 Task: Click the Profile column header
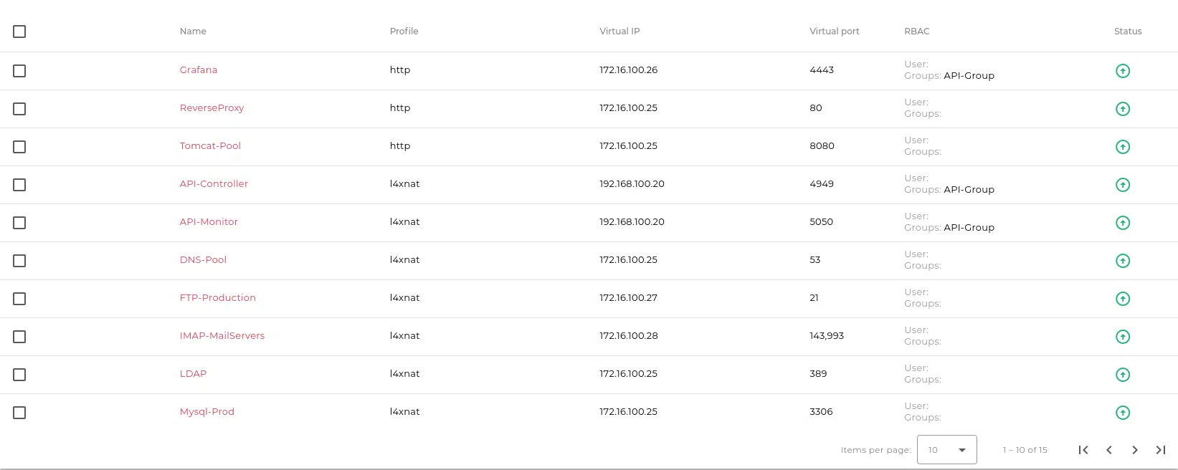[404, 31]
